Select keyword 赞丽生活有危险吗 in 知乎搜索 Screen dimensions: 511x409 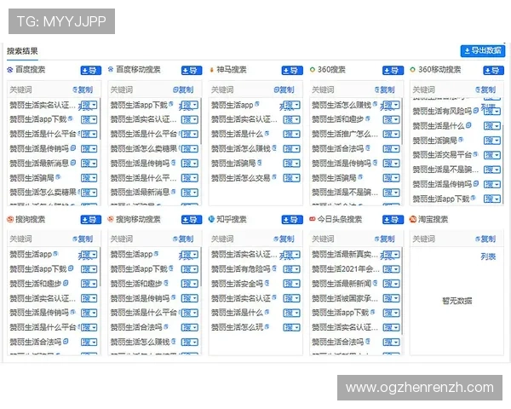click(x=241, y=268)
